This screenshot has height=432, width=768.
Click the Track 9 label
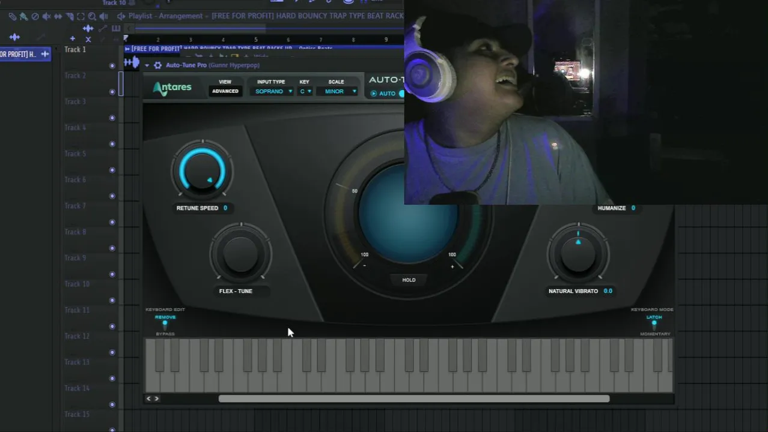click(x=75, y=258)
